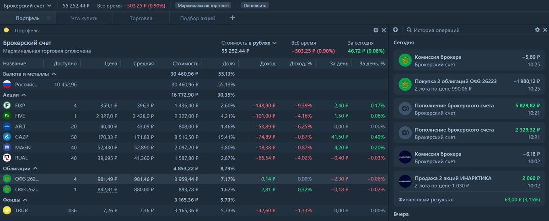
Task: Add a new tab with plus icon
Action: (x=232, y=18)
